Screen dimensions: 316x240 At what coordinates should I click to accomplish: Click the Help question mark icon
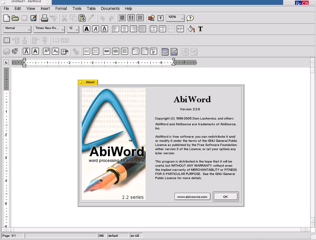pos(190,18)
